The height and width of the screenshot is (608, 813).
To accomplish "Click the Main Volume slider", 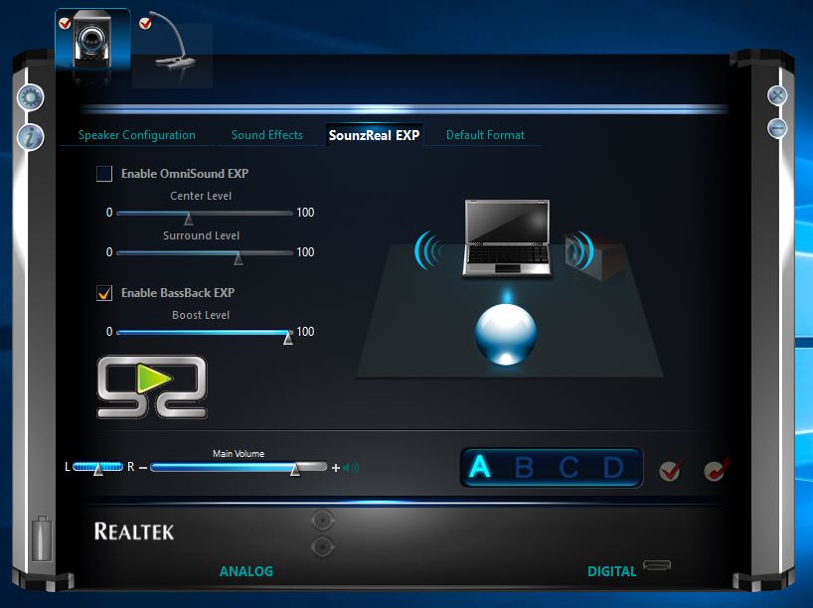I will pyautogui.click(x=239, y=468).
